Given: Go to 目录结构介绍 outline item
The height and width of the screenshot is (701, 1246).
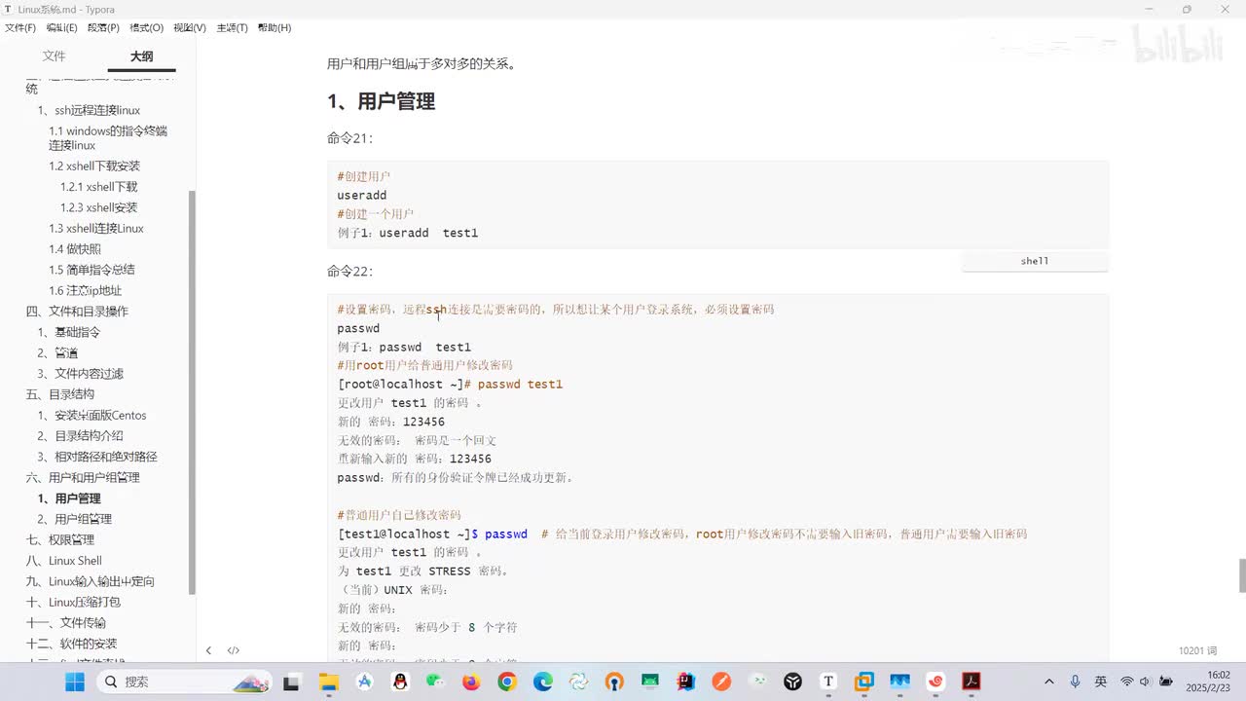Looking at the screenshot, I should (x=80, y=436).
